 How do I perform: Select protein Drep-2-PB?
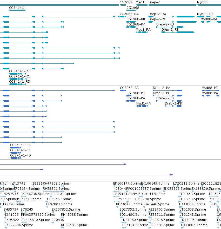(x=173, y=103)
